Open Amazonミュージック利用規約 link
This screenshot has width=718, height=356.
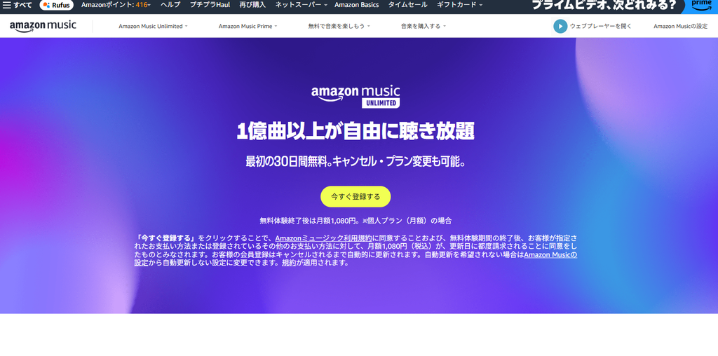(x=324, y=238)
